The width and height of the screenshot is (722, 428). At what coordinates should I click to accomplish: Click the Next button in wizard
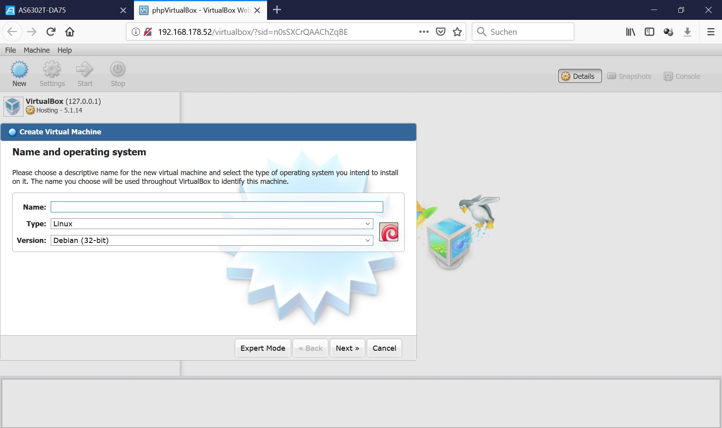click(x=348, y=348)
